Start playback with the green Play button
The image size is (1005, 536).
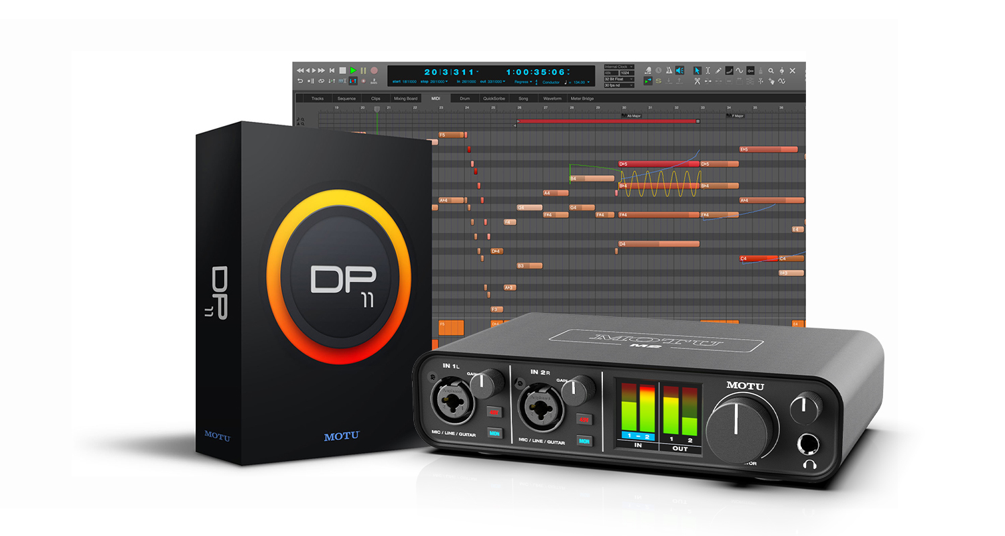(353, 70)
